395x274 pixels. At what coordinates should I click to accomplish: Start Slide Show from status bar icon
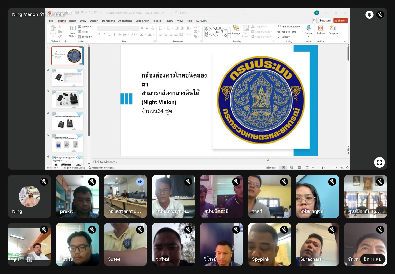coord(307,168)
